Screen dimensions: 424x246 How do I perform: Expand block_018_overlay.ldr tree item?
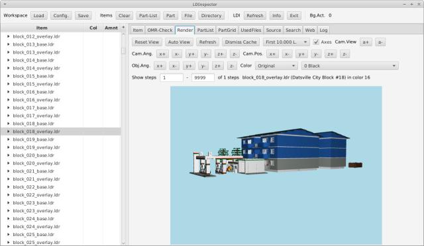click(x=9, y=132)
